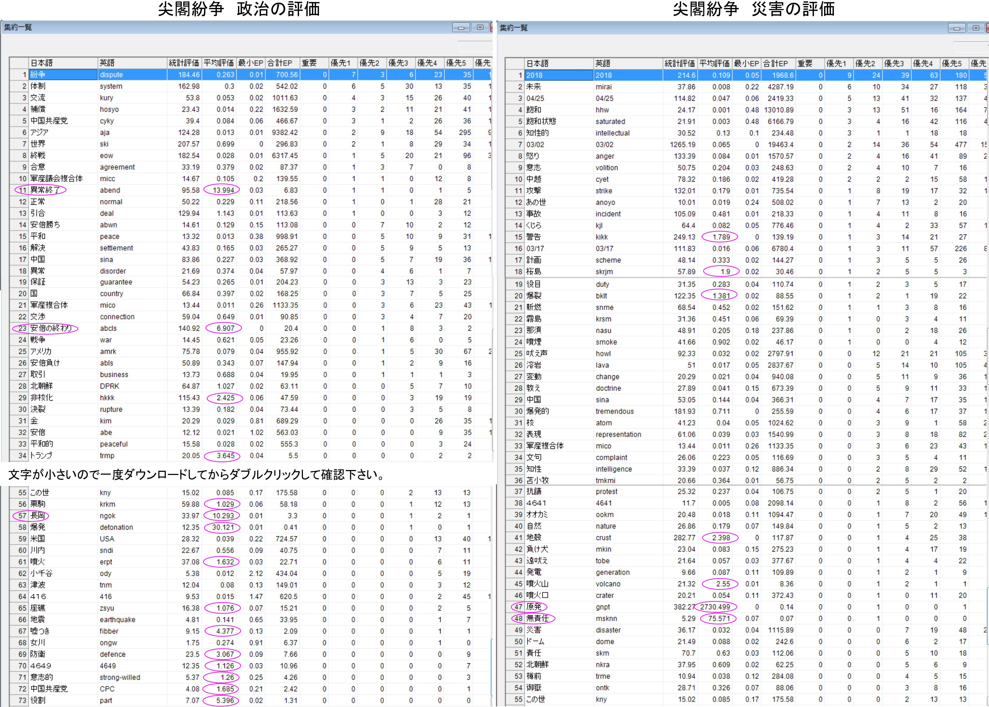Viewport: 989px width, 707px height.
Task: Click the input field in left window
Action: pos(475,47)
